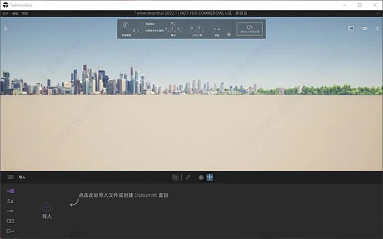The height and width of the screenshot is (239, 383).
Task: Click the cloud upload button in the navigation panel
Action: tap(250, 29)
